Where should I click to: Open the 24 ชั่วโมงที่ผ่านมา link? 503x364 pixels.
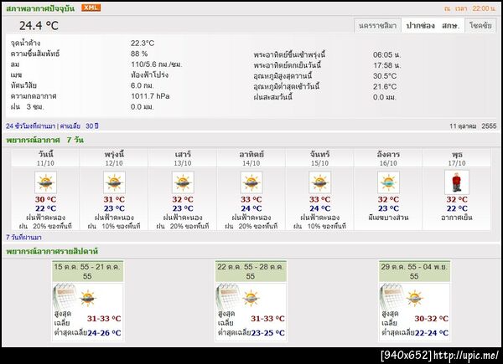click(x=30, y=126)
